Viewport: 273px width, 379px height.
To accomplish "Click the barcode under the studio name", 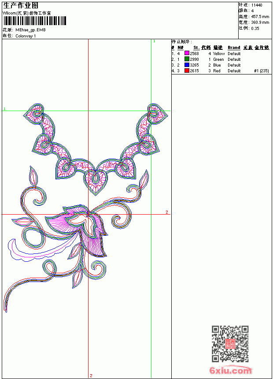I will (34, 21).
